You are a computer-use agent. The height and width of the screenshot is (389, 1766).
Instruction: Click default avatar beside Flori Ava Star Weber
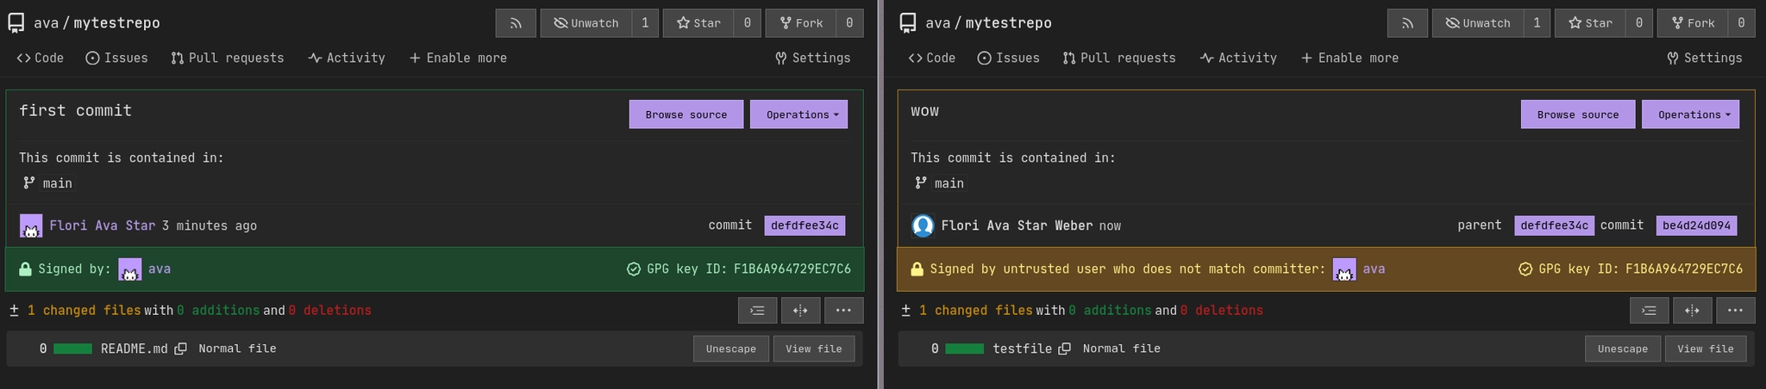click(x=923, y=225)
